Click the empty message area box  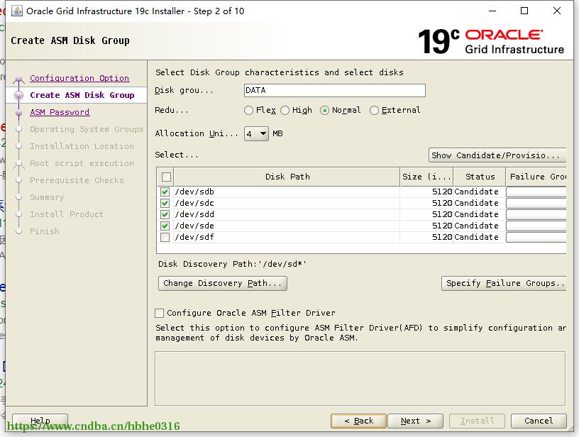(360, 379)
